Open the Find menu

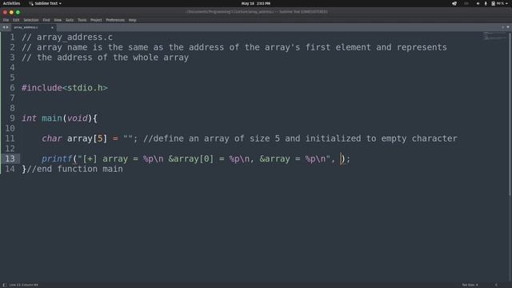(x=46, y=20)
